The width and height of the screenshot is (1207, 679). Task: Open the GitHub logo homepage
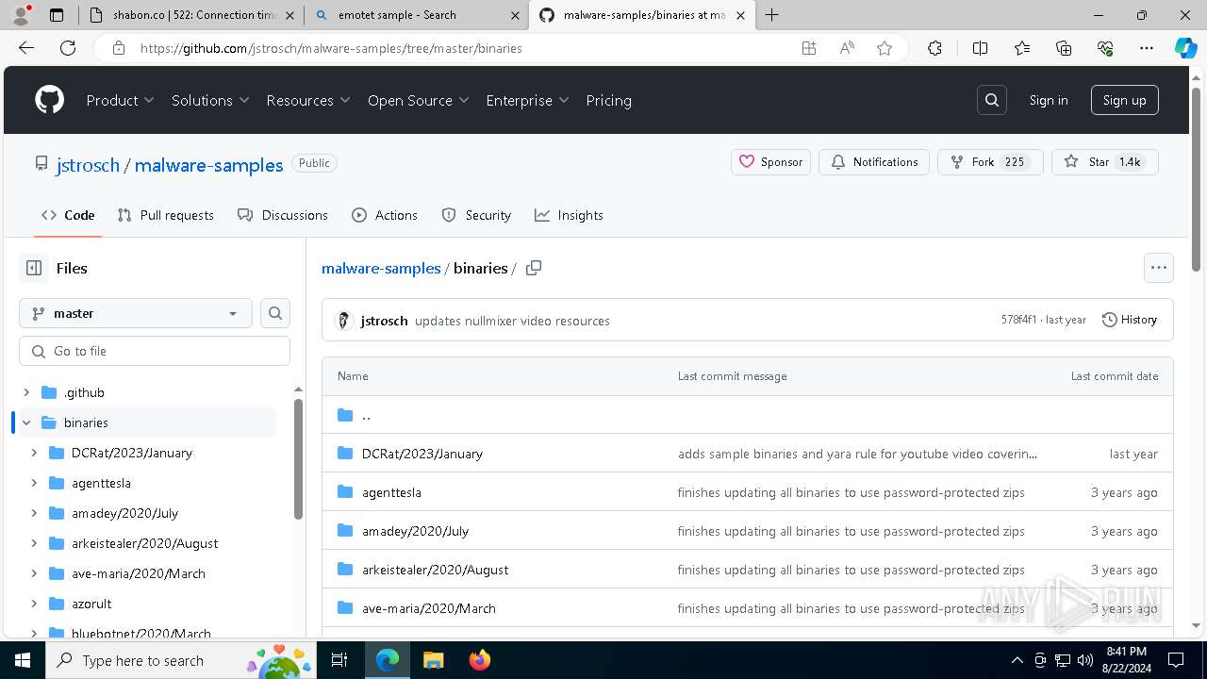coord(49,100)
